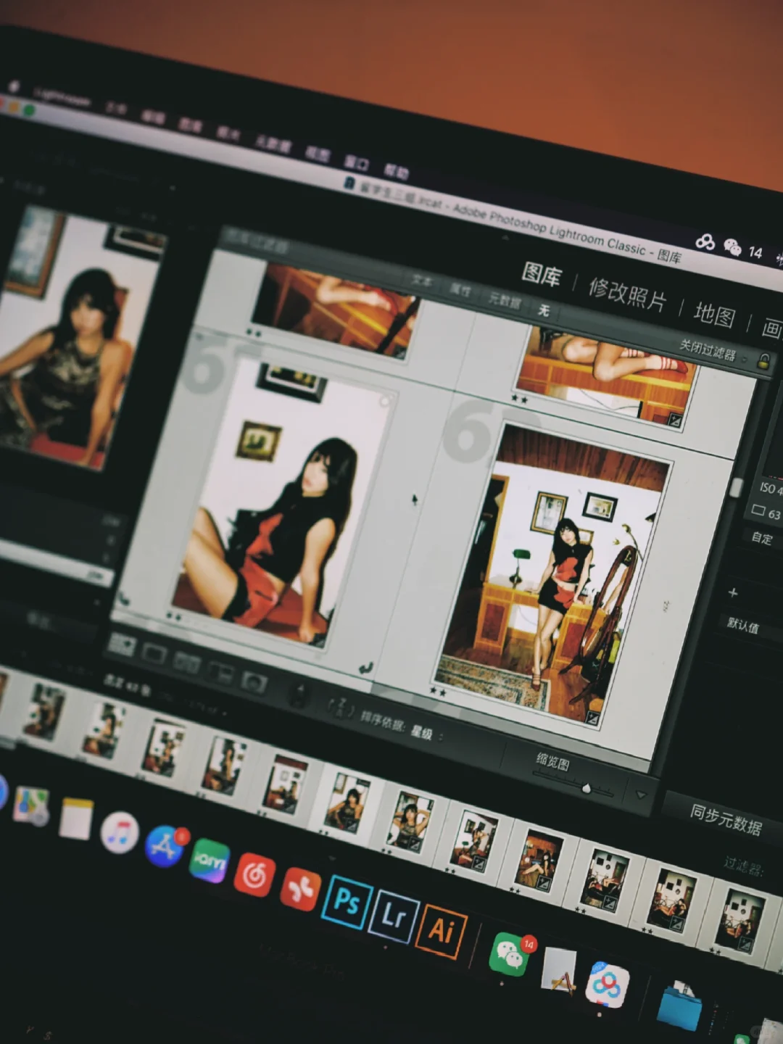Open the toolbar options triangle menu

coord(641,795)
